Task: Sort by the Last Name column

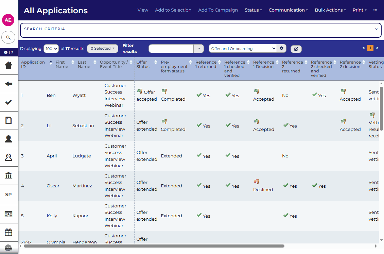Action: (x=84, y=65)
